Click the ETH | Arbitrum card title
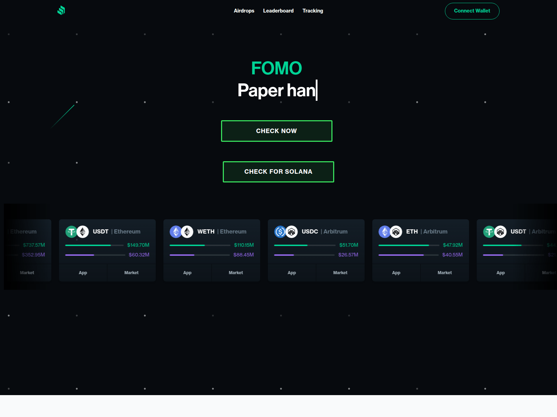557x417 pixels. click(x=427, y=231)
